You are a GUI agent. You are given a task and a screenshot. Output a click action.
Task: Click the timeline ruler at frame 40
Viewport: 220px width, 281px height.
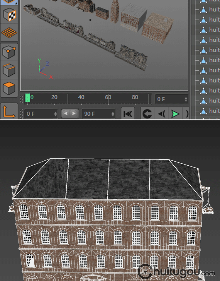pyautogui.click(x=81, y=98)
